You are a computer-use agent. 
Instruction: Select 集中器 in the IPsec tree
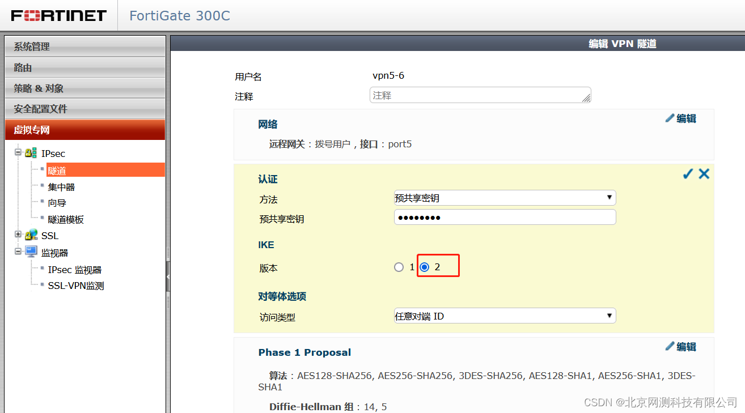click(61, 186)
